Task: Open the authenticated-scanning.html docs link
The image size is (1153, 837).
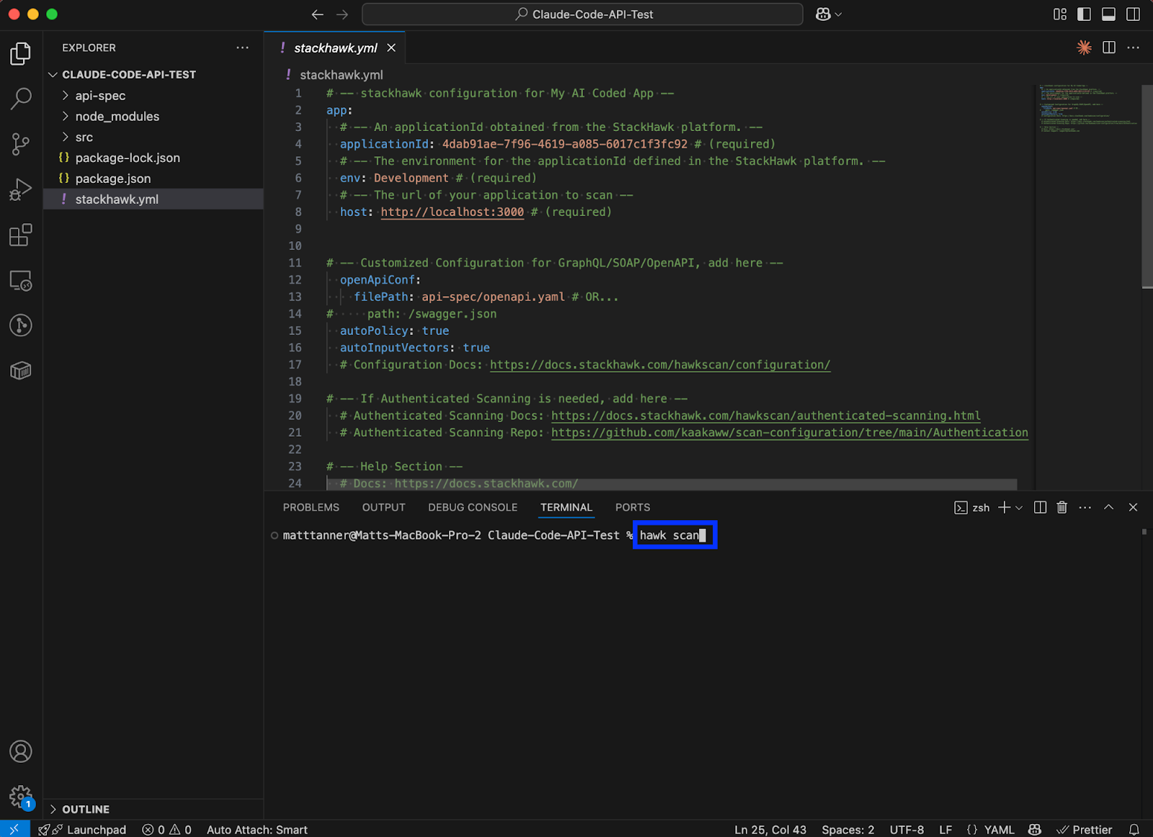Action: click(x=765, y=416)
